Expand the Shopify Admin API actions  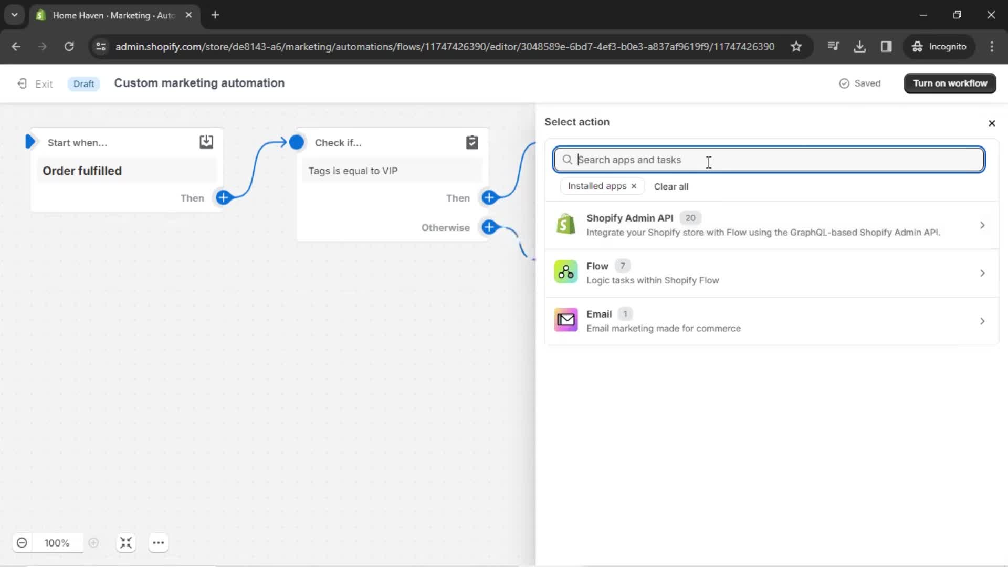tap(770, 225)
